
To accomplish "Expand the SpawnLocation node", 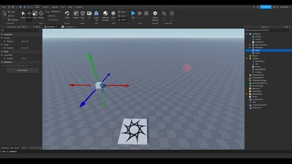I will tap(250, 45).
